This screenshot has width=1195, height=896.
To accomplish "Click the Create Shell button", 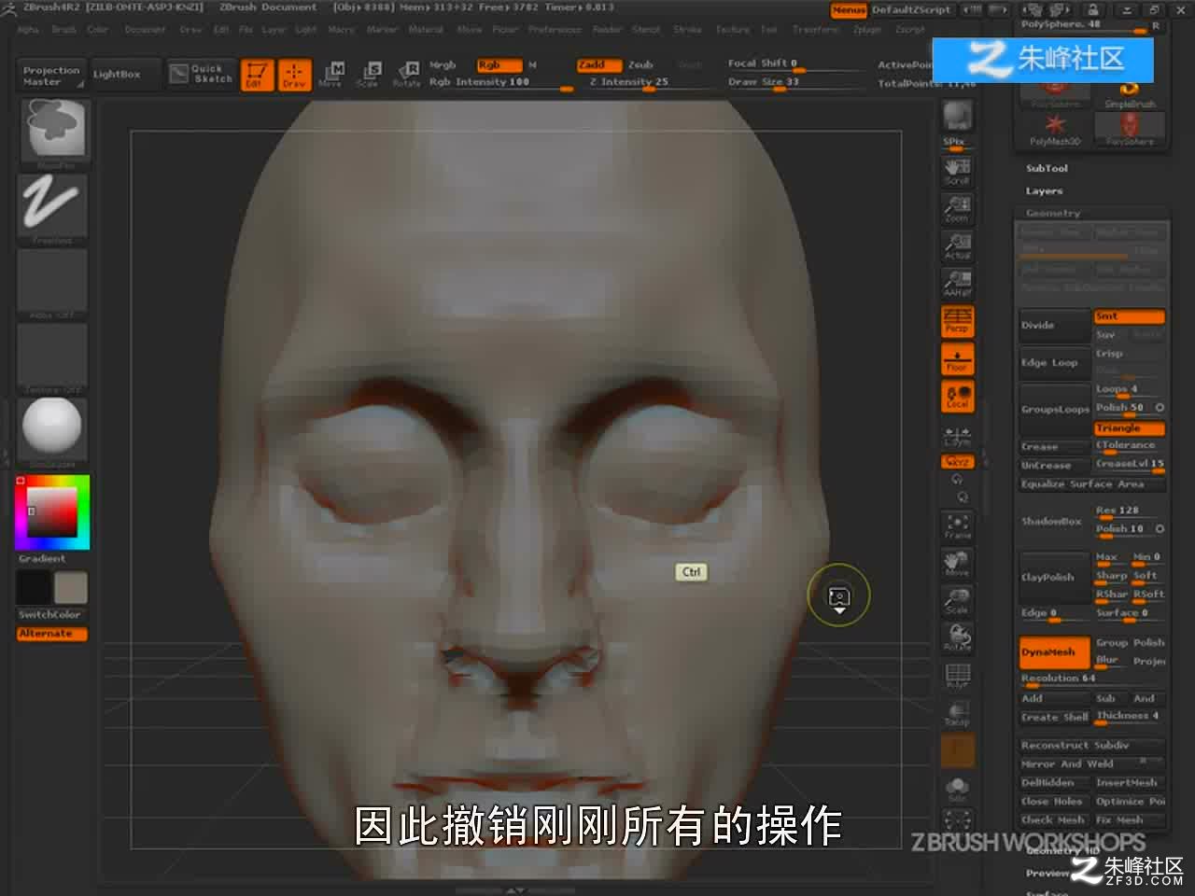I will tap(1055, 718).
